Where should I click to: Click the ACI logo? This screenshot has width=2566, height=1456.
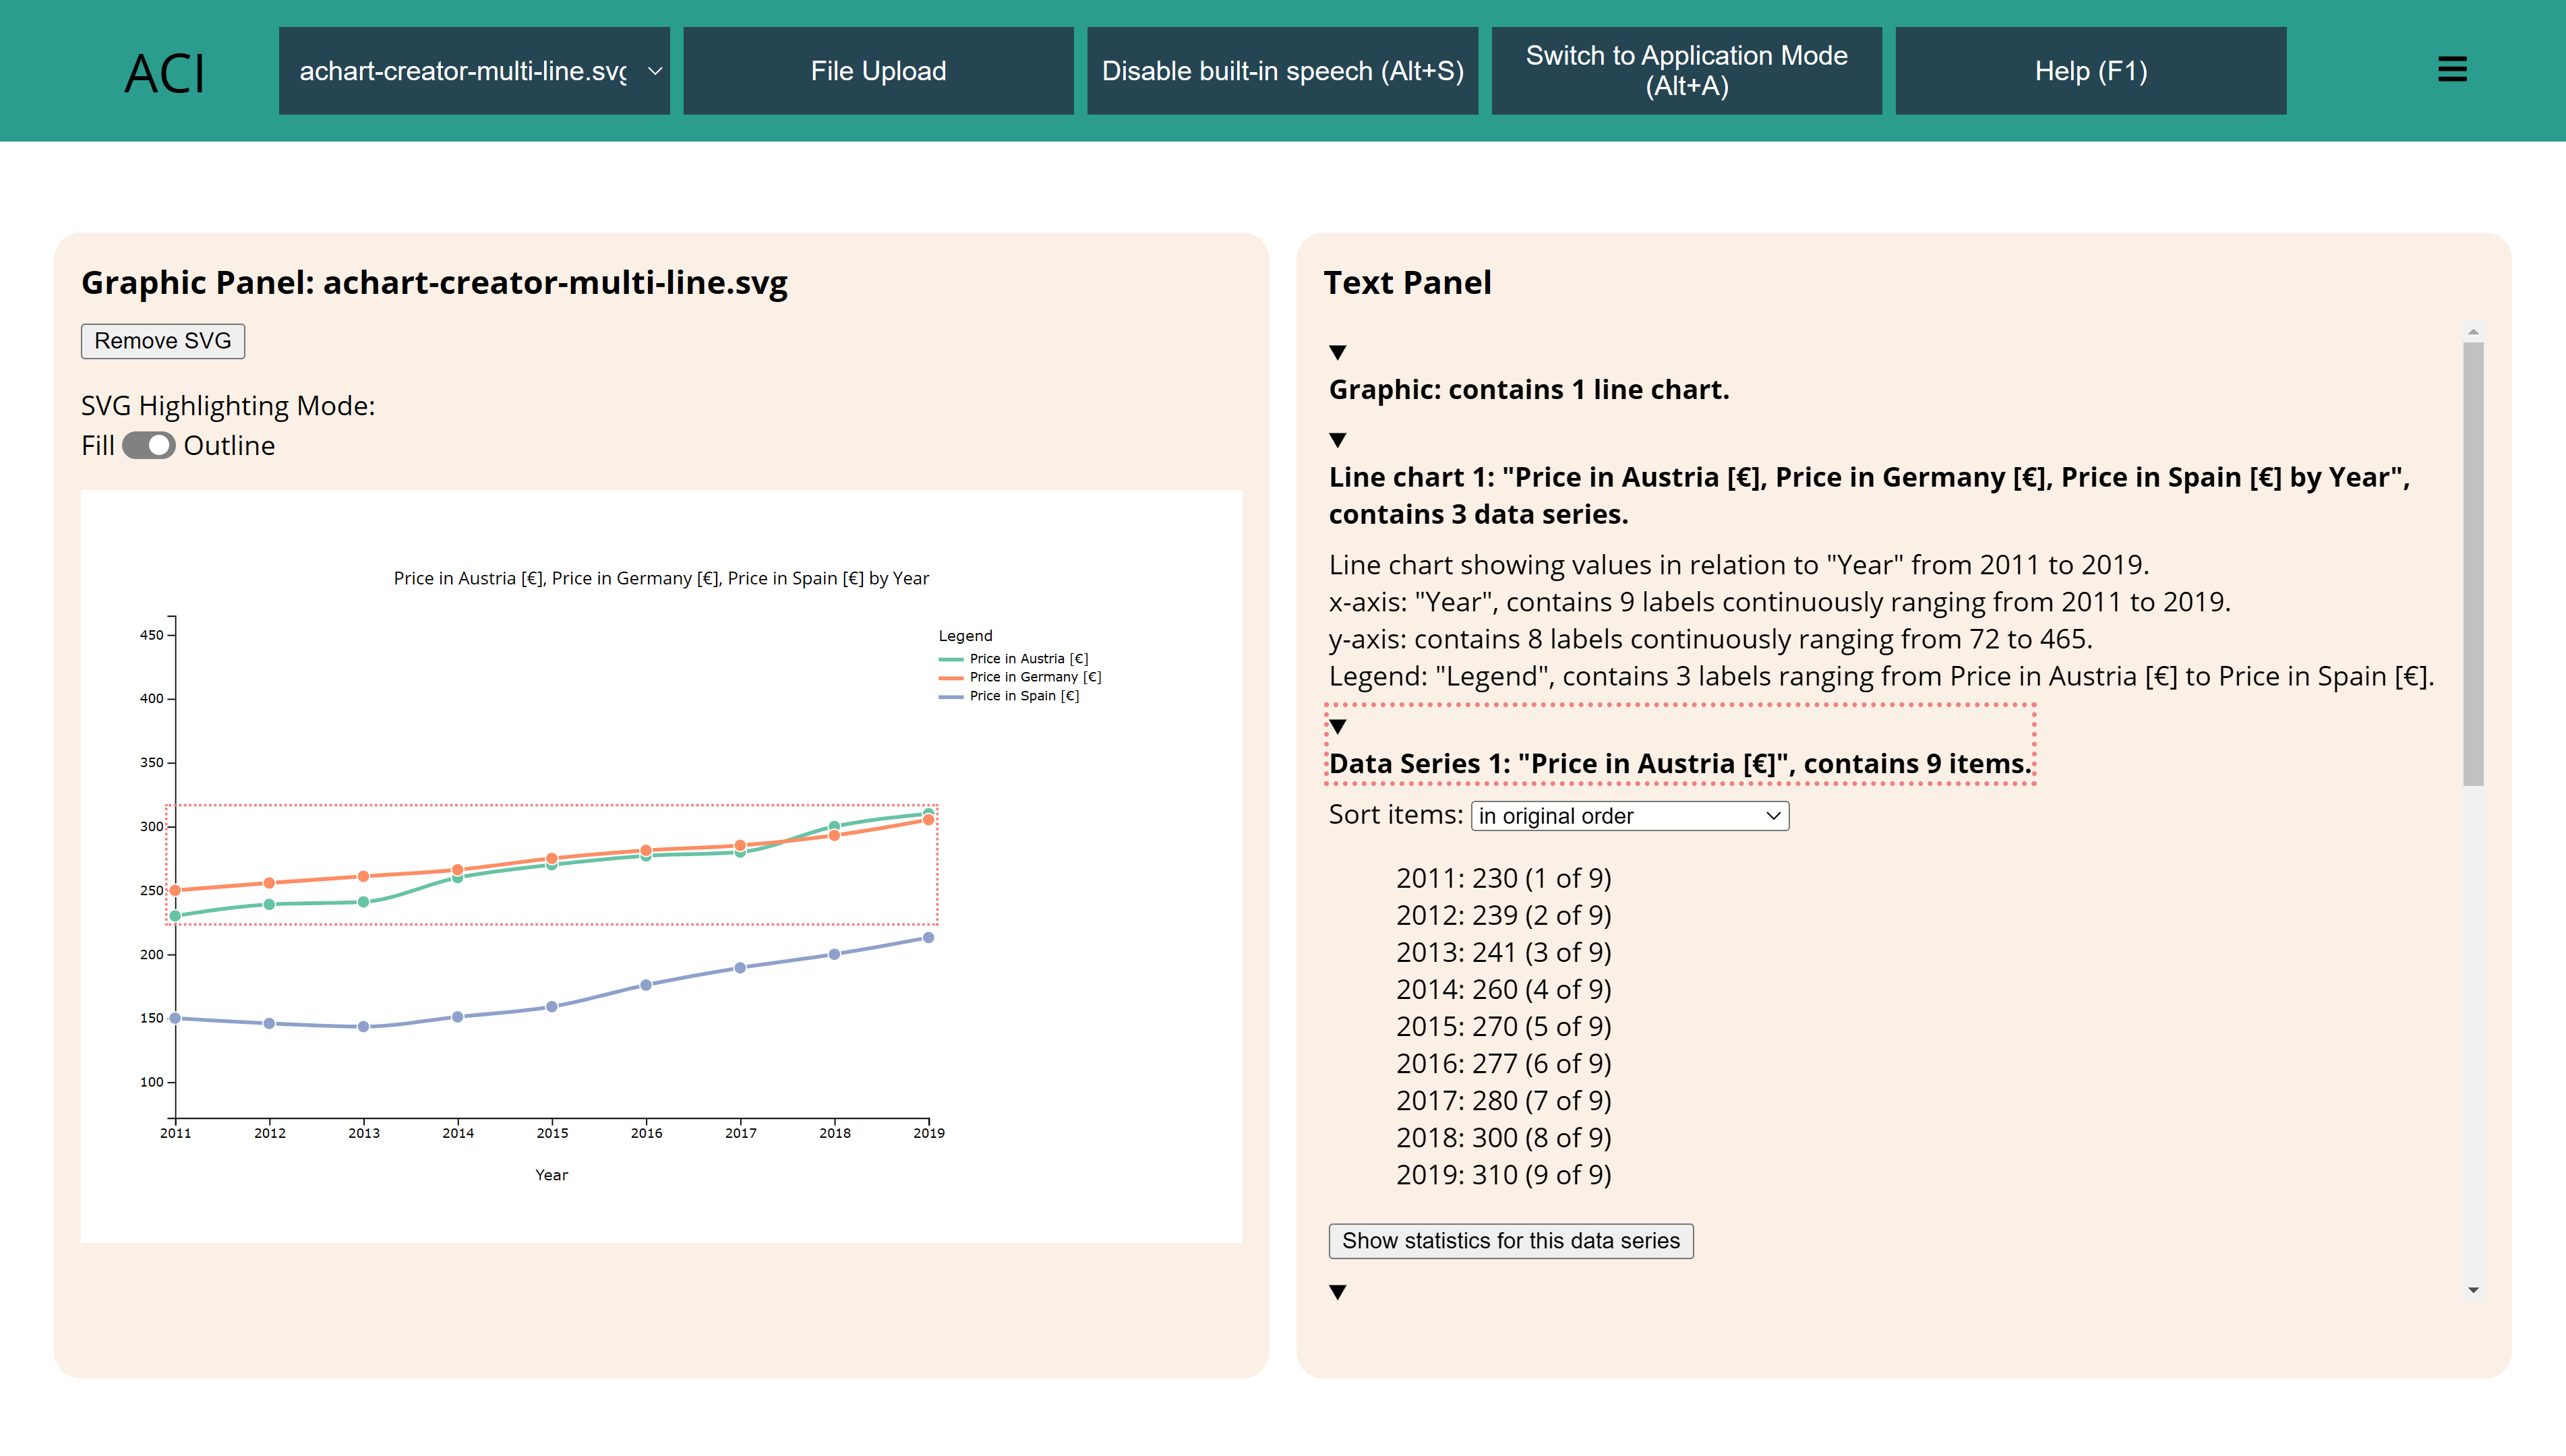[163, 71]
